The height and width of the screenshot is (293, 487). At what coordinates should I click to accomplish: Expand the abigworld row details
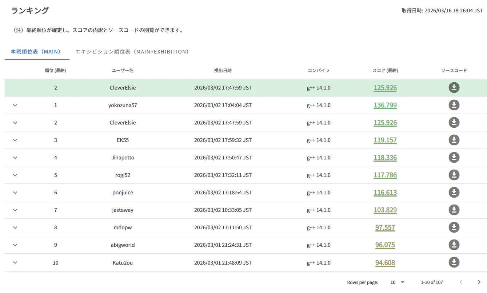click(15, 245)
